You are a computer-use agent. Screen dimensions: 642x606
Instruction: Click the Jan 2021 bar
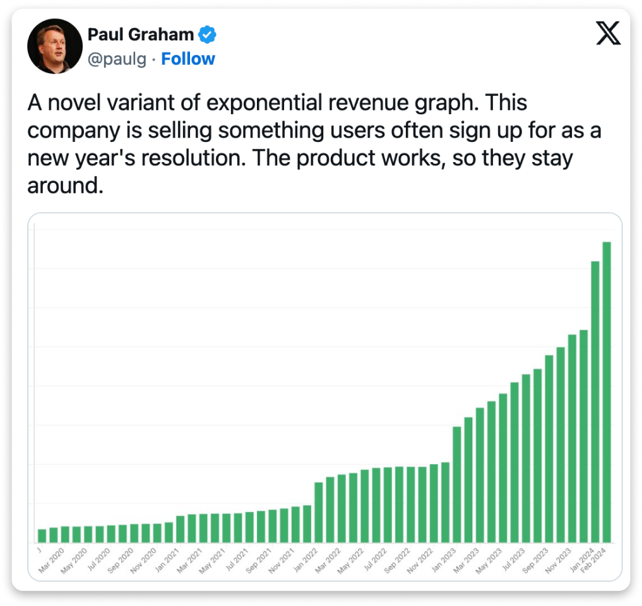pos(180,529)
